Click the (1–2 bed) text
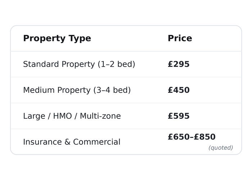The height and width of the screenshot is (180, 252). (117, 64)
